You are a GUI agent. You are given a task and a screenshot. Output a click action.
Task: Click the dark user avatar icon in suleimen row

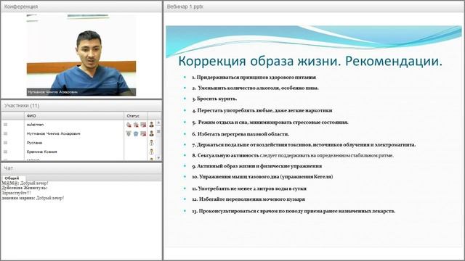(x=152, y=125)
